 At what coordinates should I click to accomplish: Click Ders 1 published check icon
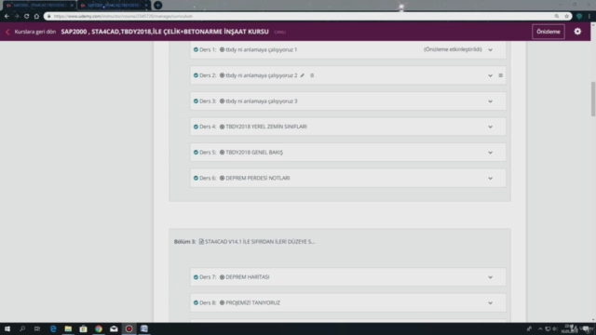pyautogui.click(x=196, y=49)
